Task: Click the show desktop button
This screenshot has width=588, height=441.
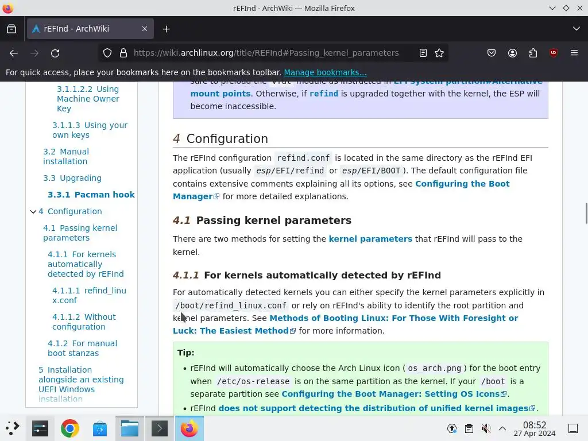Action: [573, 428]
